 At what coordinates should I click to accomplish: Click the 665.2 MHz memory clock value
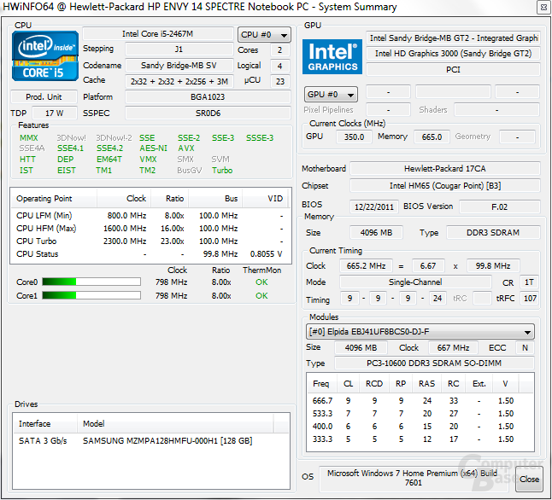[366, 266]
